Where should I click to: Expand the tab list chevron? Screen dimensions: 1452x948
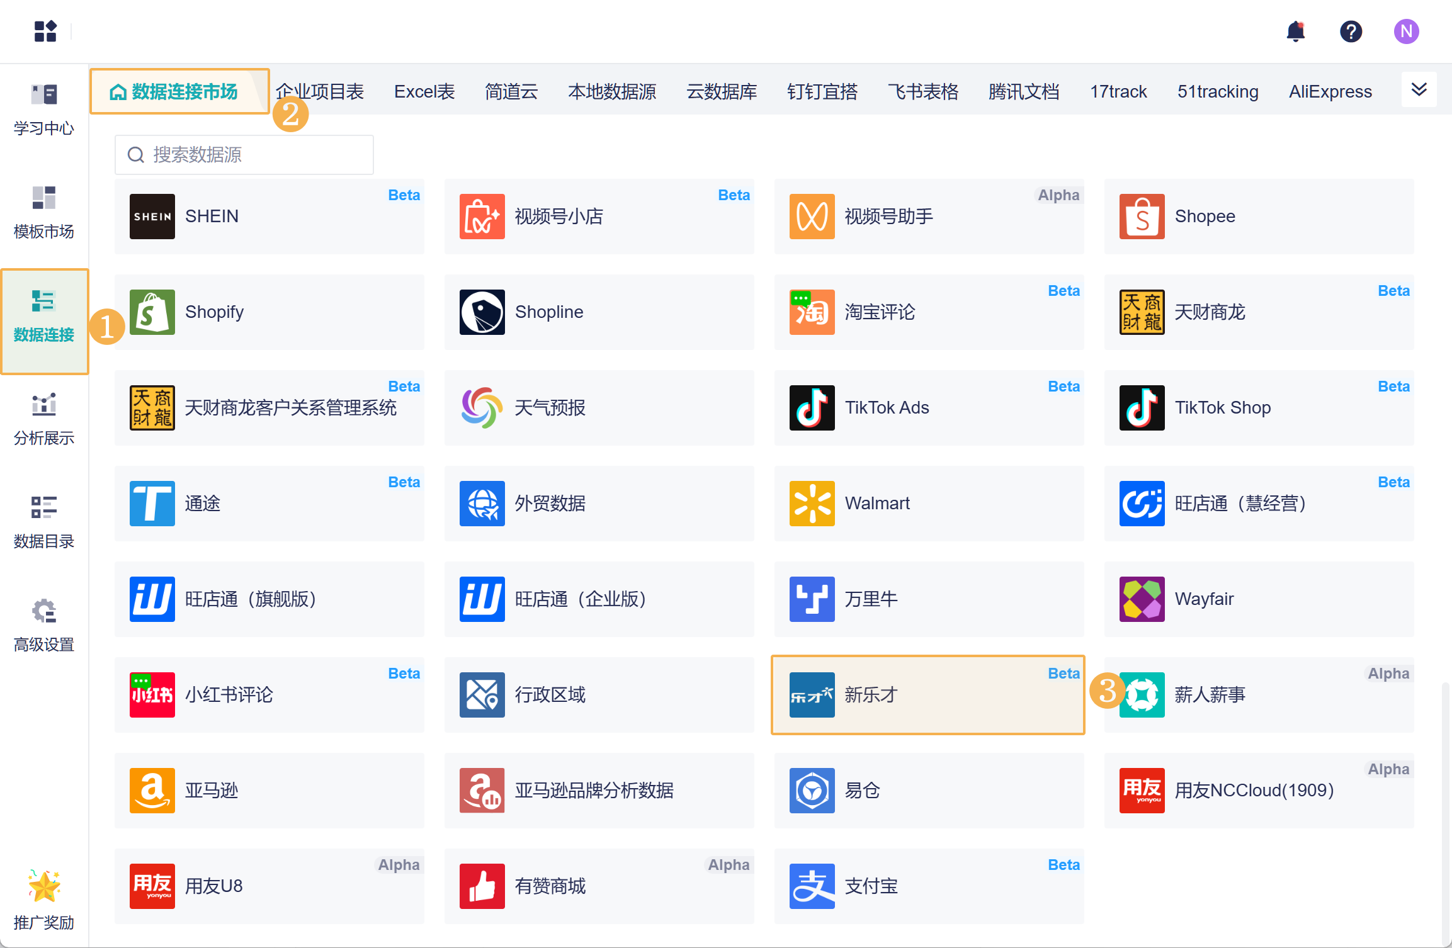[1419, 89]
